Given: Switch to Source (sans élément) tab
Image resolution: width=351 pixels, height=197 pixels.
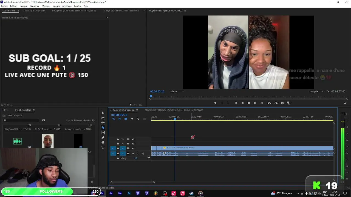Looking at the screenshot, I should coord(34,11).
